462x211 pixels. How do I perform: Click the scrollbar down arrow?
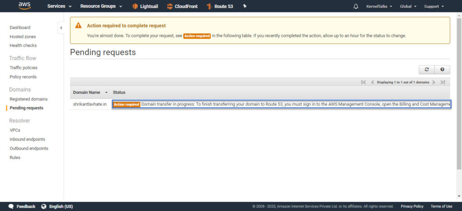click(459, 196)
